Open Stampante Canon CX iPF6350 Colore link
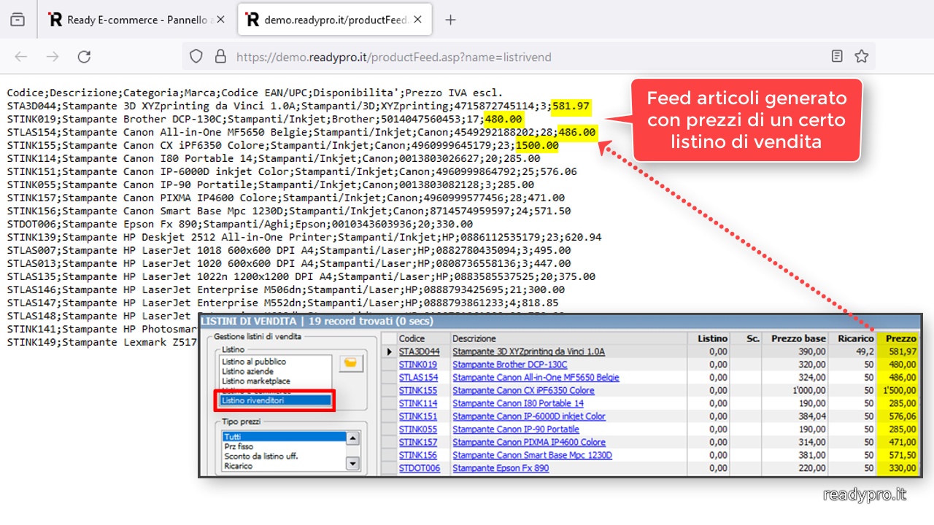 [x=523, y=390]
